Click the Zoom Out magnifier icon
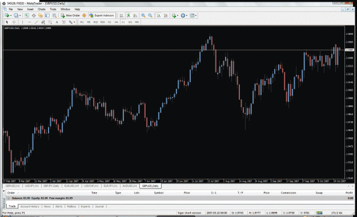 pos(150,15)
